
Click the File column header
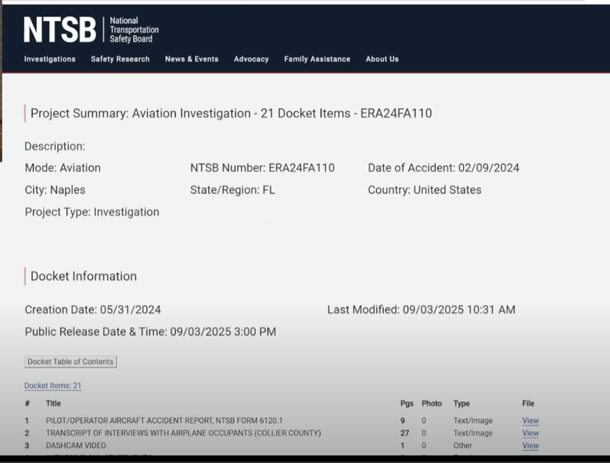coord(529,404)
